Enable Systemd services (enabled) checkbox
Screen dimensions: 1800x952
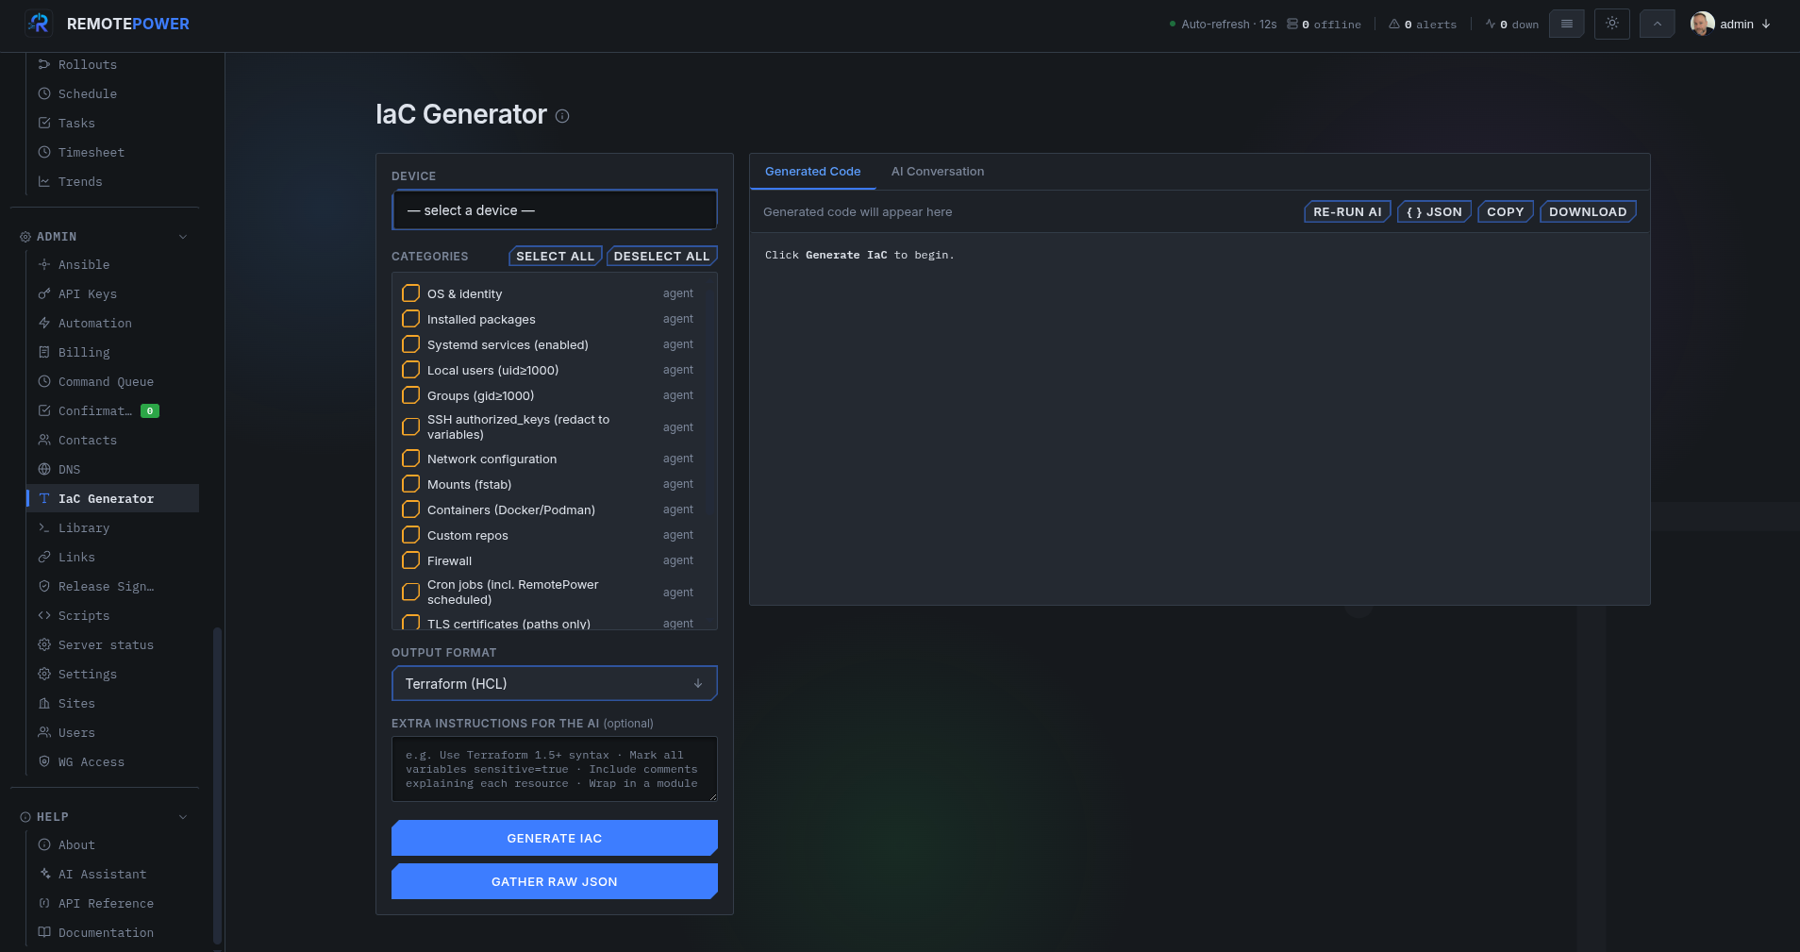411,344
